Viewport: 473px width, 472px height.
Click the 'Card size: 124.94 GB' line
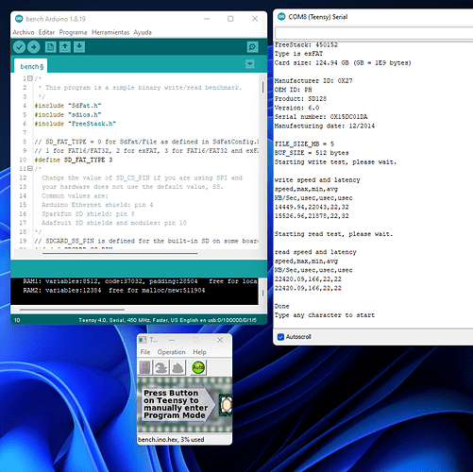(x=343, y=62)
